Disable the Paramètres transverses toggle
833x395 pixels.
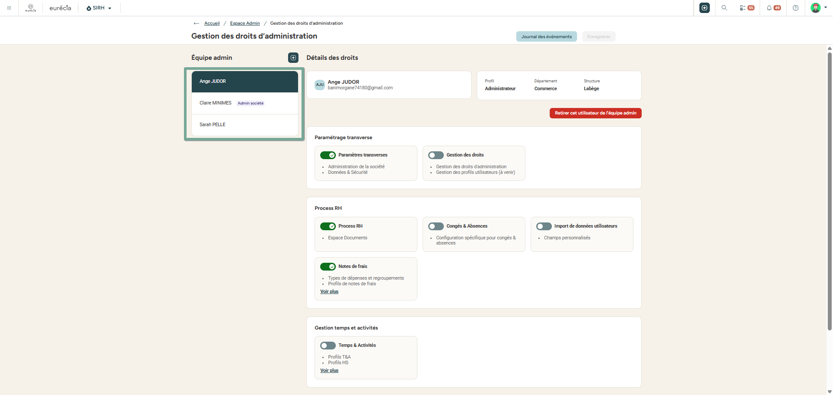tap(328, 155)
